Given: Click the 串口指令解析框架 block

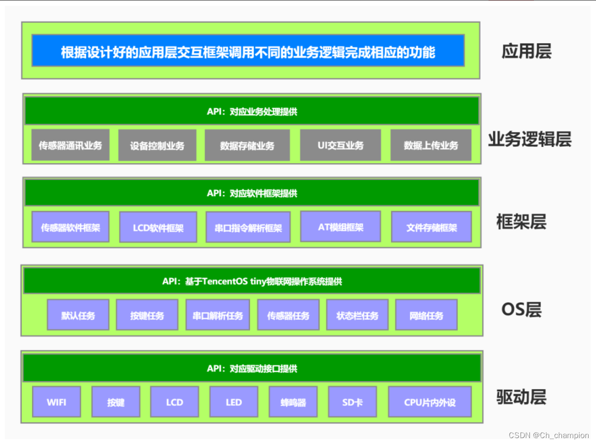Looking at the screenshot, I should click(248, 227).
